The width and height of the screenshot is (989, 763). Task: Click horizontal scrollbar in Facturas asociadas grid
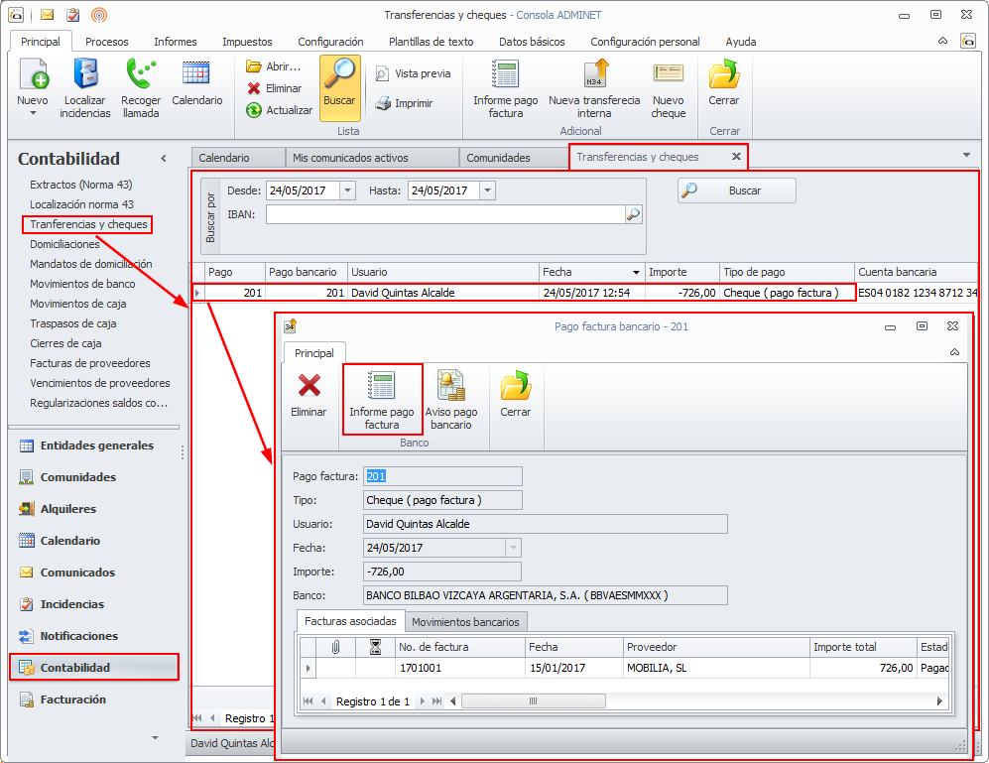click(x=534, y=701)
